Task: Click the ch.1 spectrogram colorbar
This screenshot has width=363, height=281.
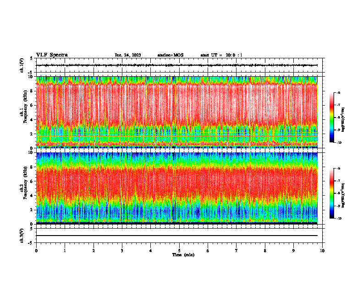Action: [332, 118]
